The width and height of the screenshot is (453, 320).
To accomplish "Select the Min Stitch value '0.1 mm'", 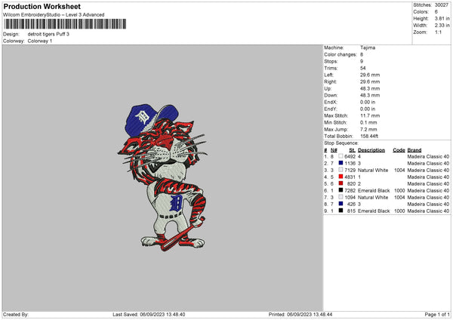I will (368, 122).
